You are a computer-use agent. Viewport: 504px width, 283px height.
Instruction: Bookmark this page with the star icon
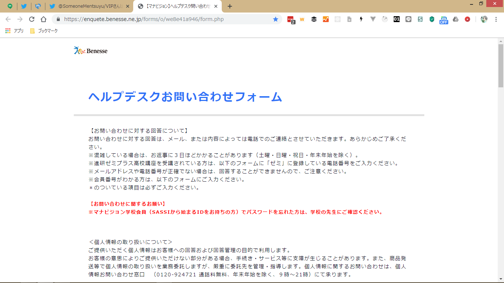click(276, 19)
